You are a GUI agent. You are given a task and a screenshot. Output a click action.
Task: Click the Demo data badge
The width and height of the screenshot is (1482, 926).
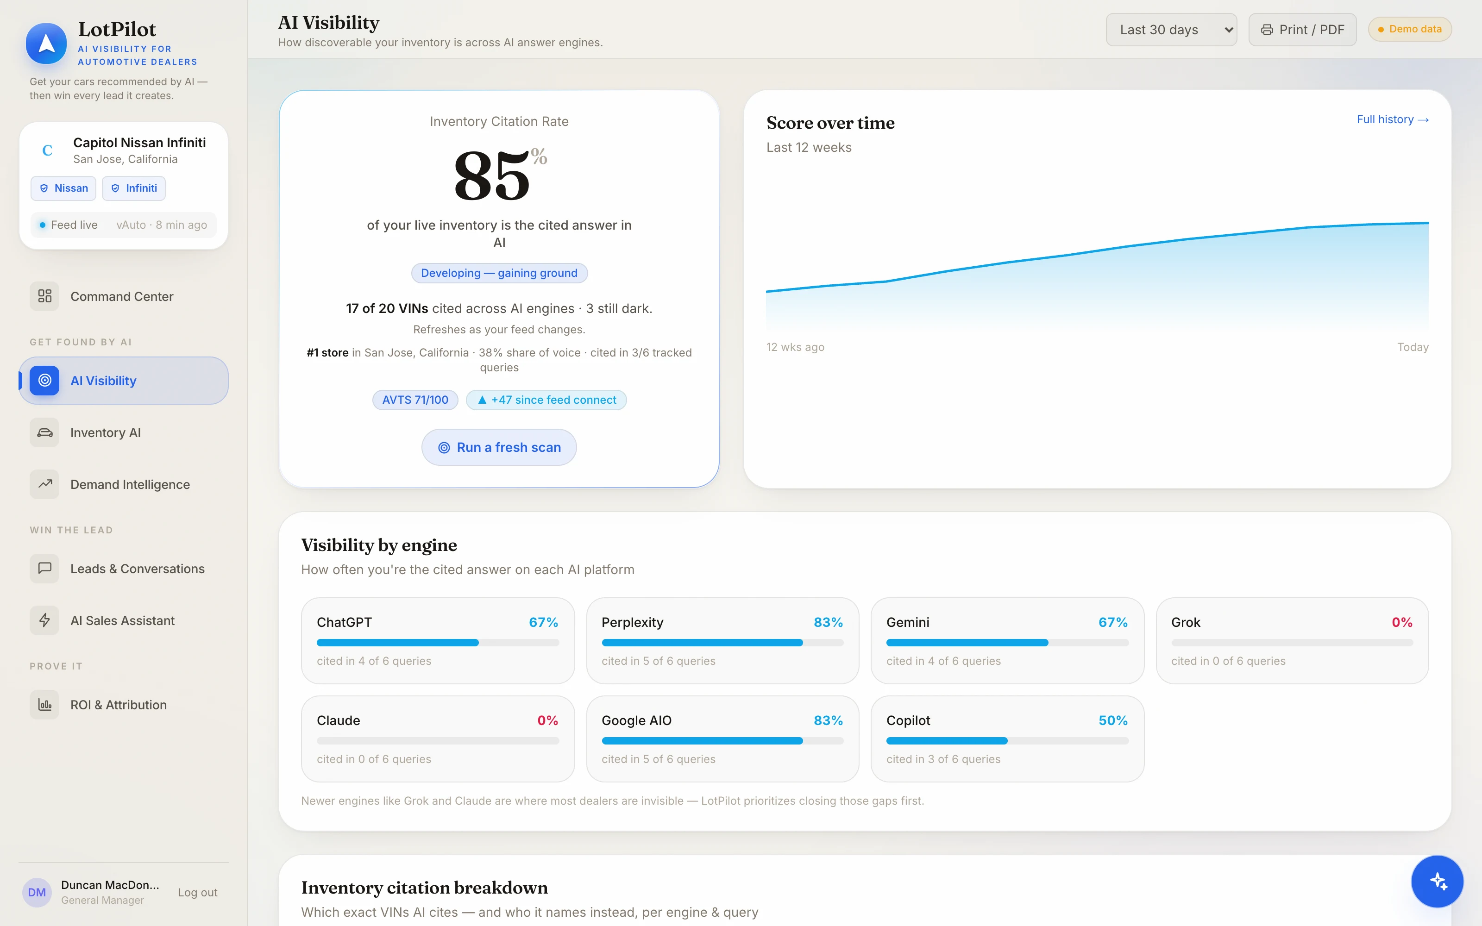click(1410, 29)
